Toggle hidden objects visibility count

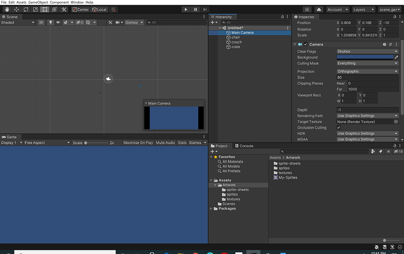coord(80,22)
